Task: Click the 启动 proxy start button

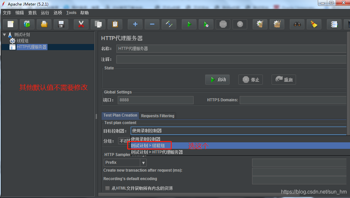Action: 217,79
